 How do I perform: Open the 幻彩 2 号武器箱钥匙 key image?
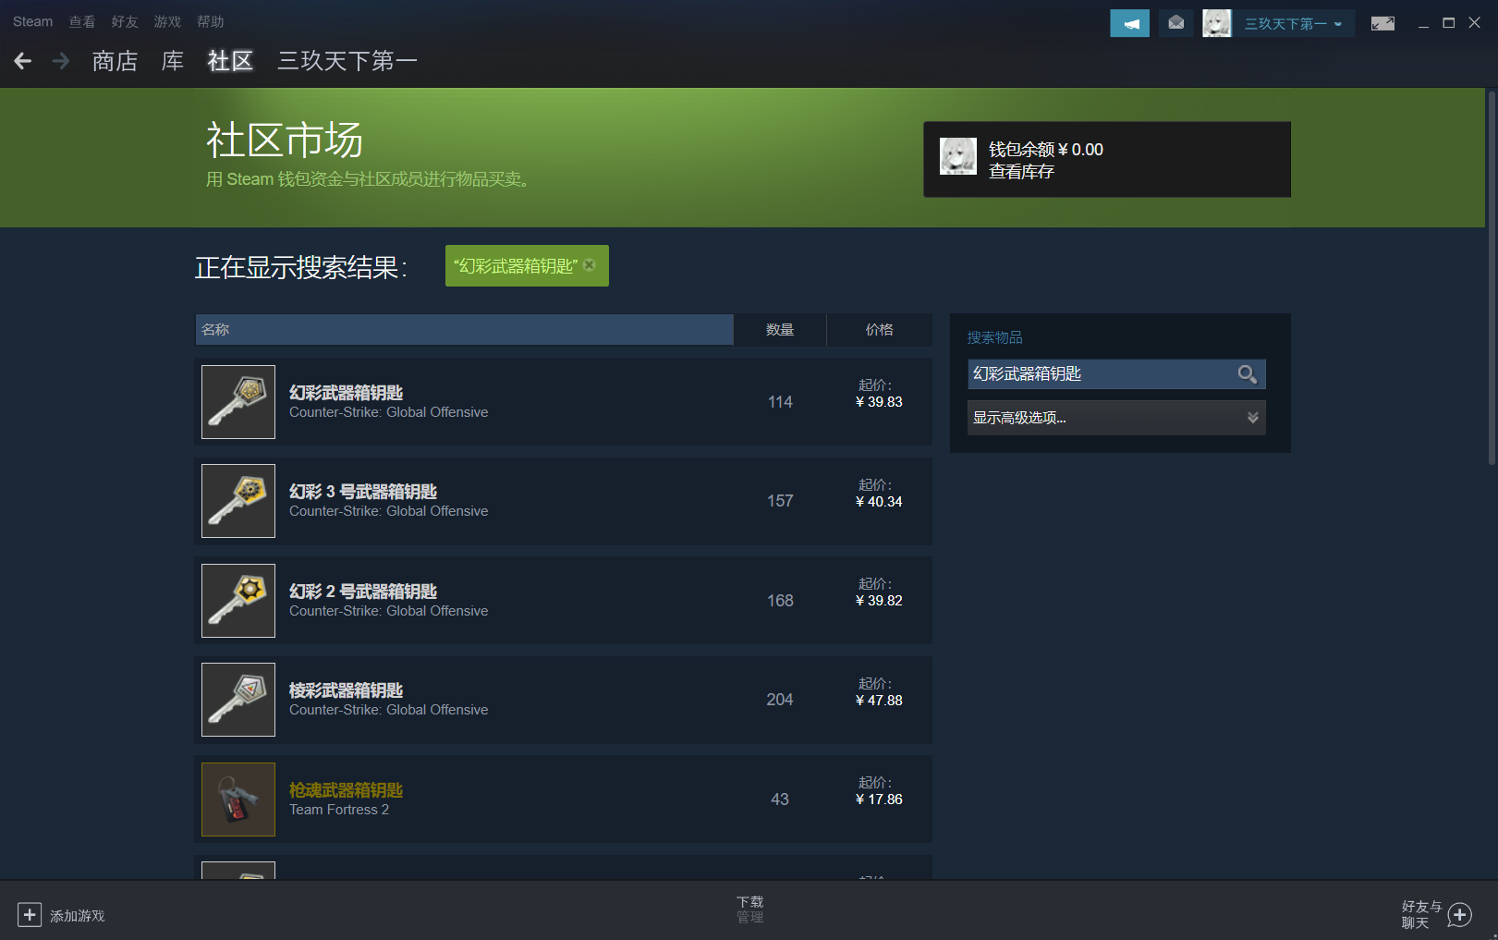(x=238, y=601)
